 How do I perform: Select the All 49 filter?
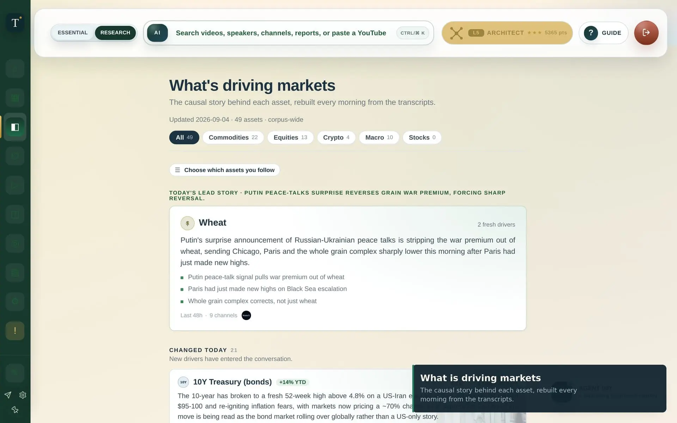coord(184,137)
